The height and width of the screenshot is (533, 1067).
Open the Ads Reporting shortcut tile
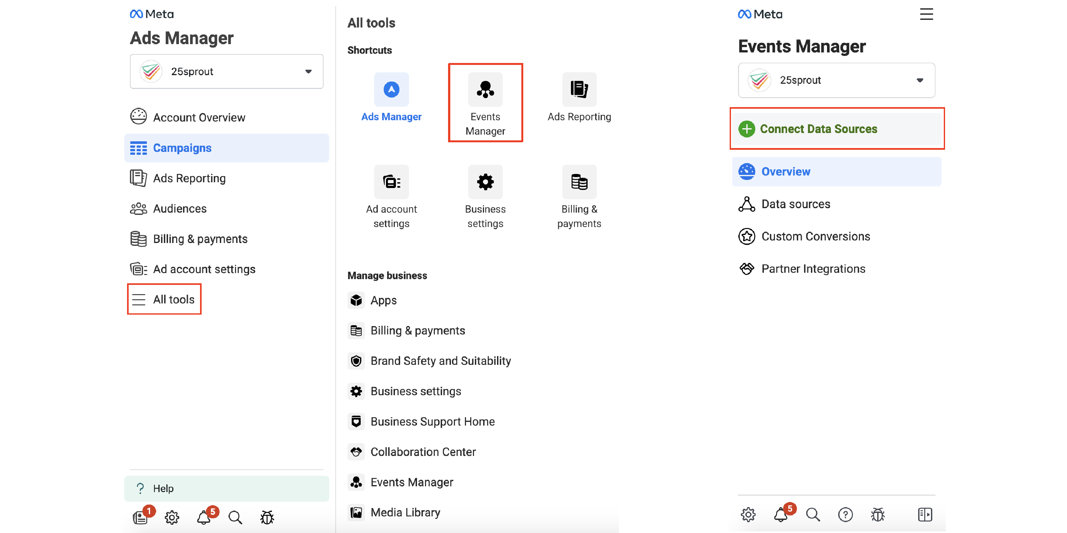point(579,98)
